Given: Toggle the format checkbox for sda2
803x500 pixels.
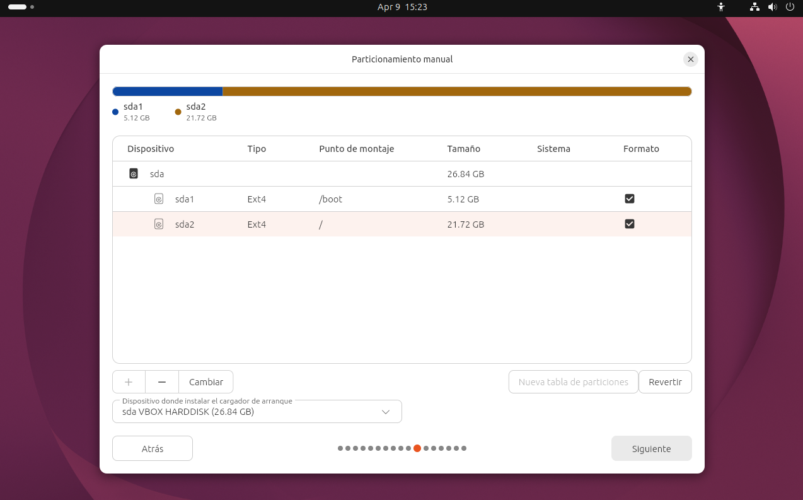Looking at the screenshot, I should tap(629, 224).
